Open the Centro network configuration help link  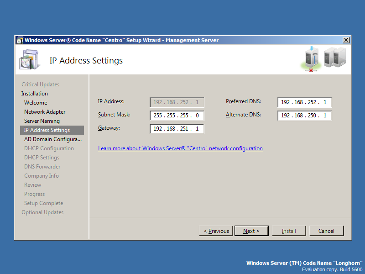[180, 148]
